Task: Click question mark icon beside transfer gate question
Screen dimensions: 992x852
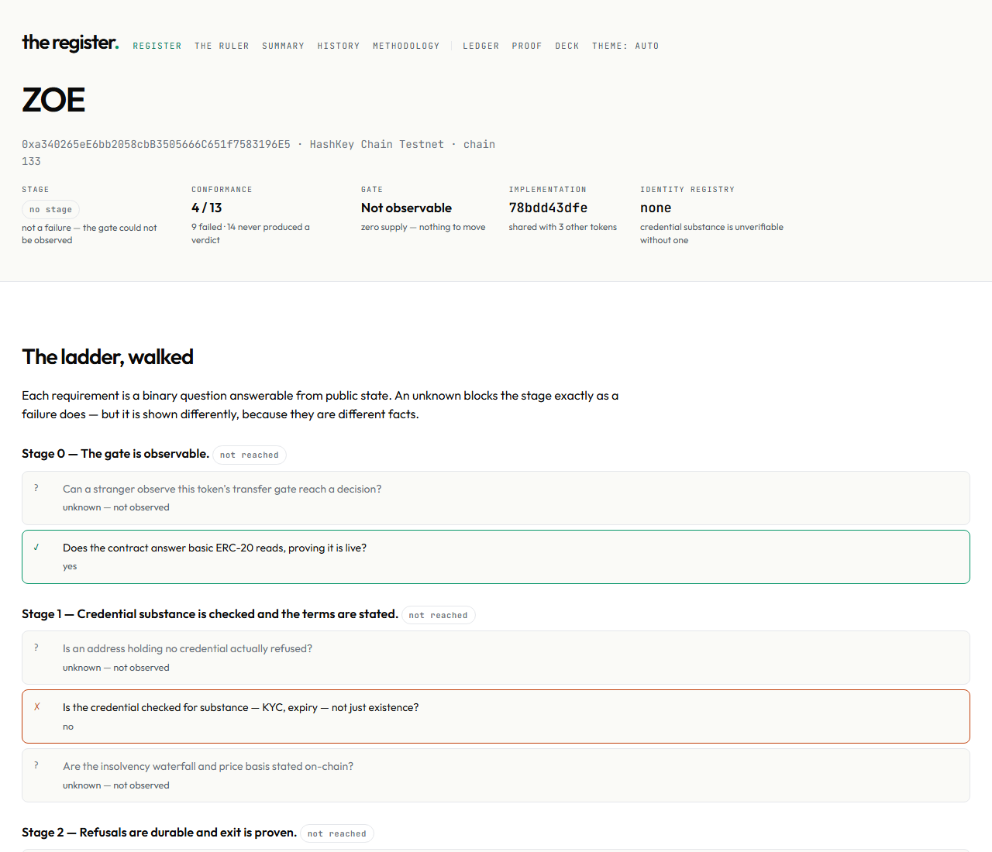Action: click(x=36, y=488)
